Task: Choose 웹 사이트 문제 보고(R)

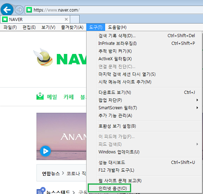Action: 144,181
